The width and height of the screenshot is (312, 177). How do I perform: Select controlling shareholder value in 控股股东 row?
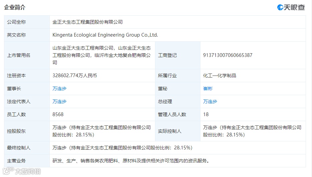click(x=102, y=131)
